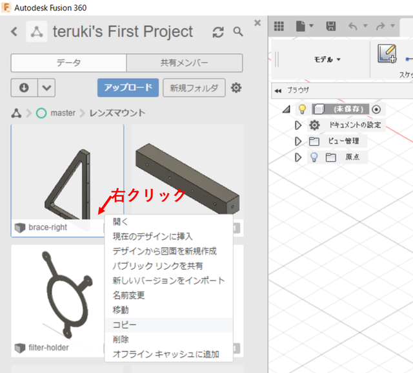The width and height of the screenshot is (413, 373).
Task: Click the brace-right file name
Action: [48, 228]
